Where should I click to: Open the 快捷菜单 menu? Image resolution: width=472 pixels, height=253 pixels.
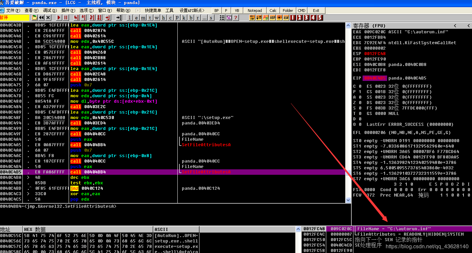pos(153,11)
